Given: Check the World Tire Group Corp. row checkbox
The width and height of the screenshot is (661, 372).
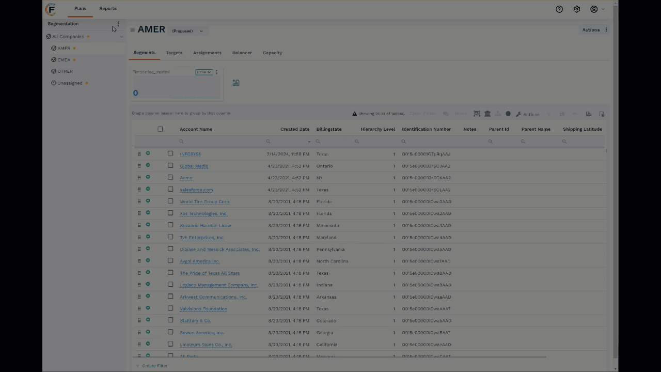Looking at the screenshot, I should tap(170, 201).
